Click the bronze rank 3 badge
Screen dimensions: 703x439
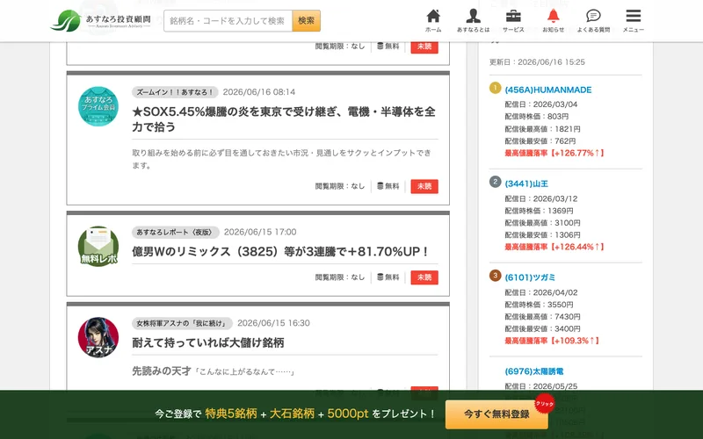click(495, 275)
